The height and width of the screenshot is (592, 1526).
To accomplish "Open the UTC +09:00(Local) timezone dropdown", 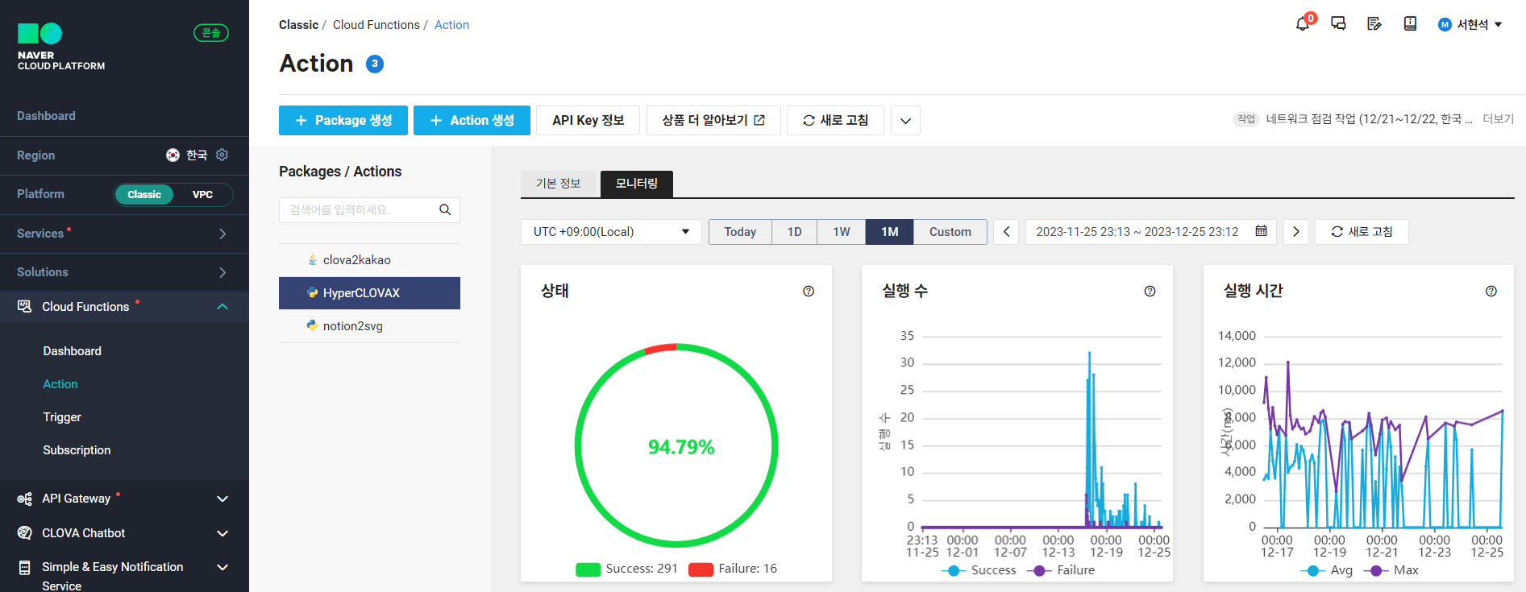I will (611, 232).
